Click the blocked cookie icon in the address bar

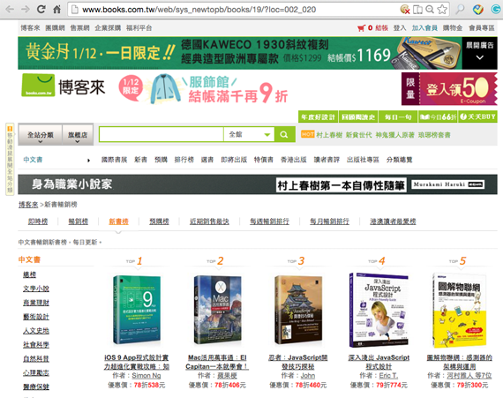click(405, 10)
